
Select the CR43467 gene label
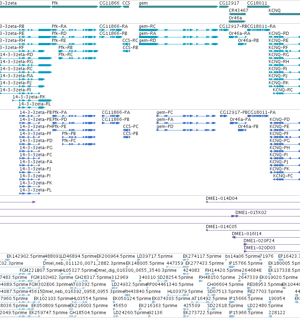239,10
